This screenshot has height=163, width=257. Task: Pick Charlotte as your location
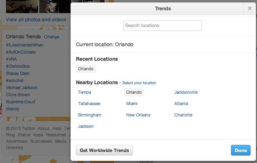[183, 115]
